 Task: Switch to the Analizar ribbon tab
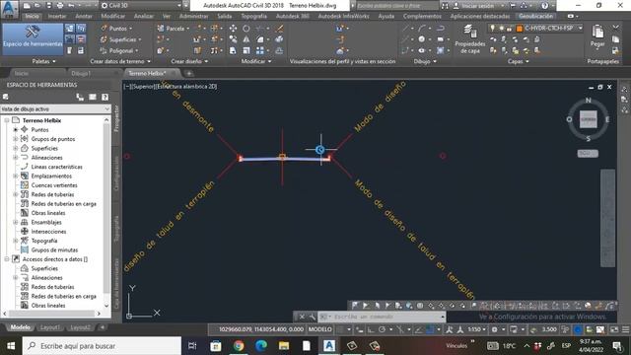[144, 17]
